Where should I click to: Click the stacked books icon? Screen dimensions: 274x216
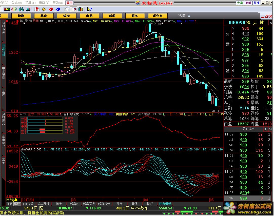point(81,9)
